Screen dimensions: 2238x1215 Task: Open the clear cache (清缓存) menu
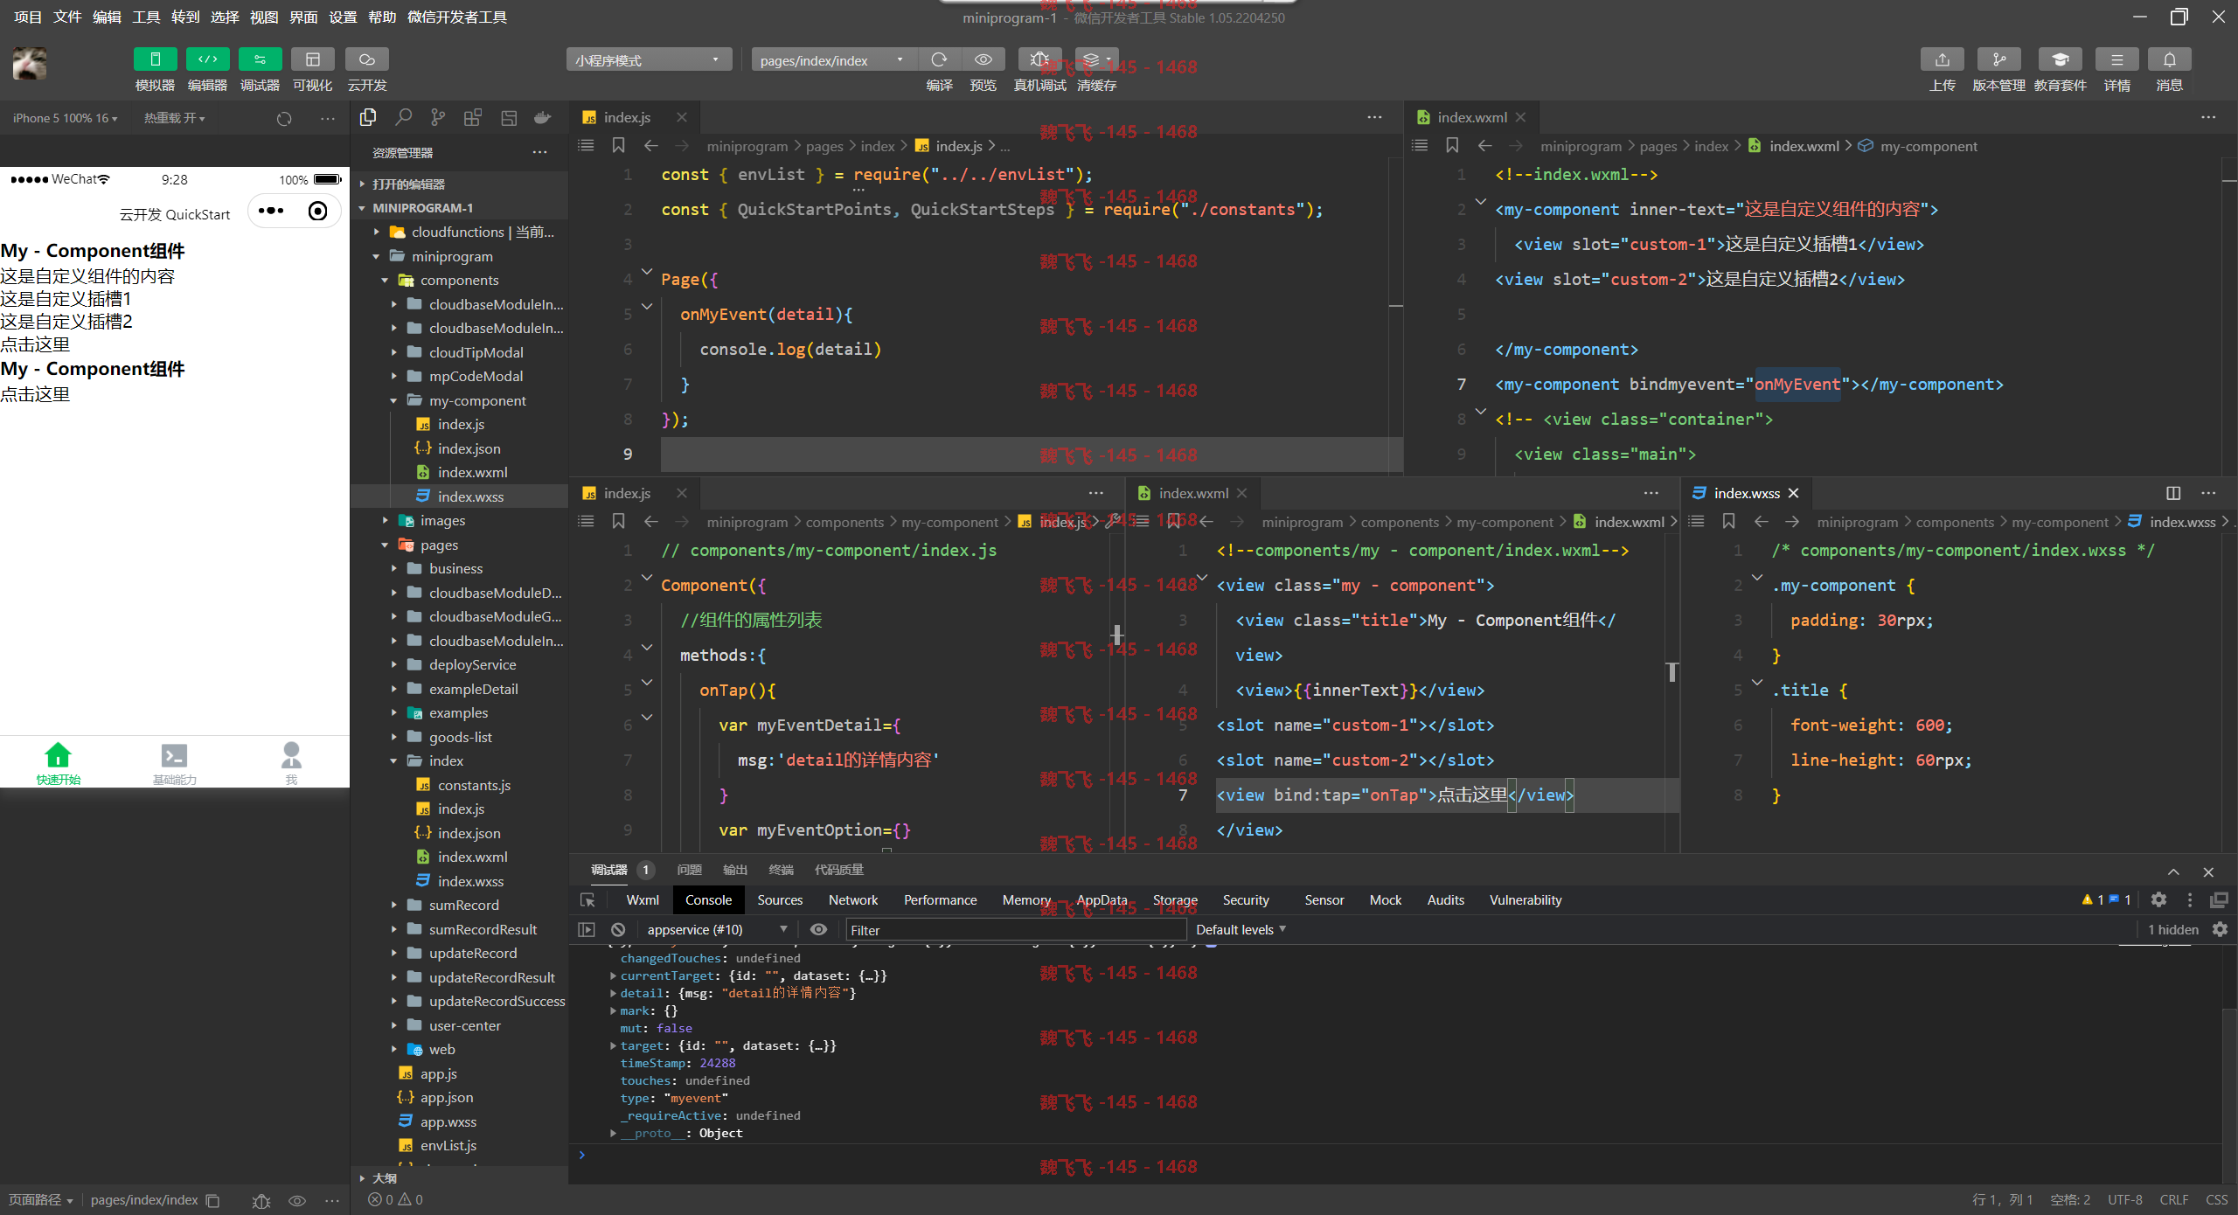click(1096, 59)
